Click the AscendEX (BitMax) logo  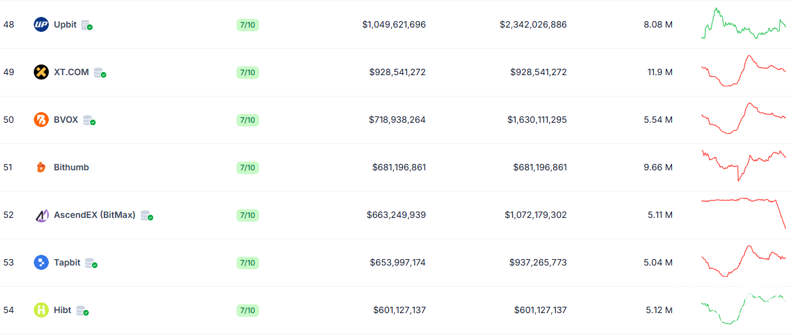point(41,215)
